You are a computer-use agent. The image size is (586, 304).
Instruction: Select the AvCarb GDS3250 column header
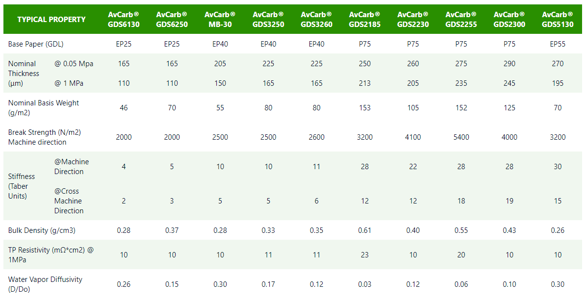pyautogui.click(x=268, y=20)
